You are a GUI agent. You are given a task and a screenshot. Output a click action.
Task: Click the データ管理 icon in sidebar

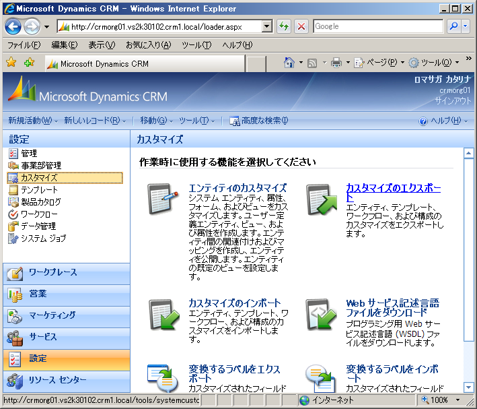13,226
